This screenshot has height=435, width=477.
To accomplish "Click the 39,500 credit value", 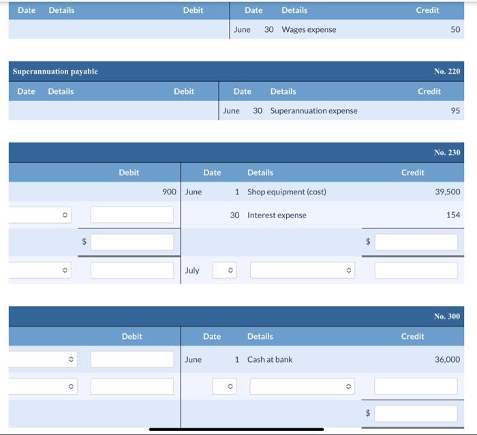I will tap(448, 192).
